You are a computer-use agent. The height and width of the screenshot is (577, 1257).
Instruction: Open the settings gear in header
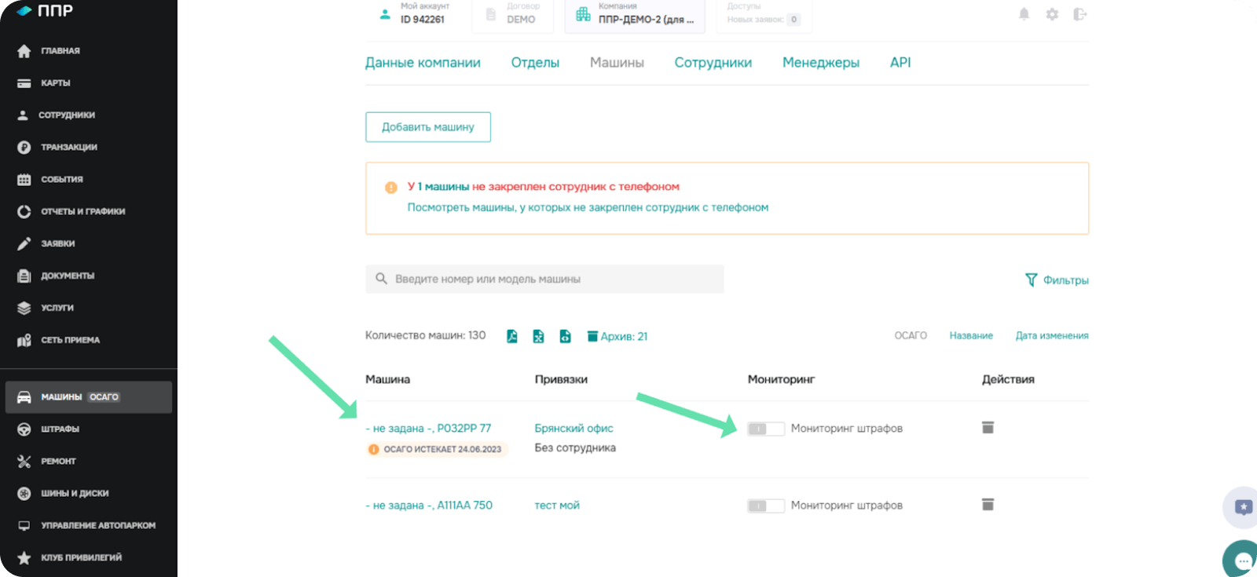point(1052,14)
